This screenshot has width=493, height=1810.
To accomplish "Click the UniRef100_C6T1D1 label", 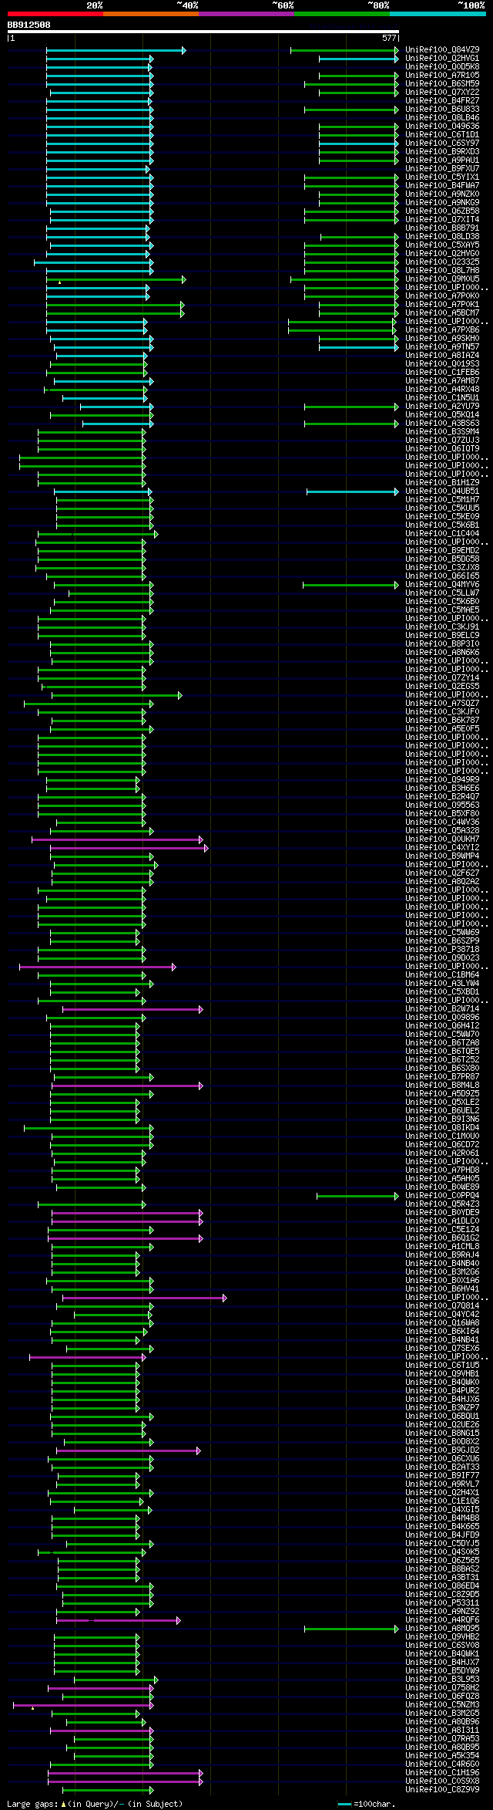I will 442,135.
